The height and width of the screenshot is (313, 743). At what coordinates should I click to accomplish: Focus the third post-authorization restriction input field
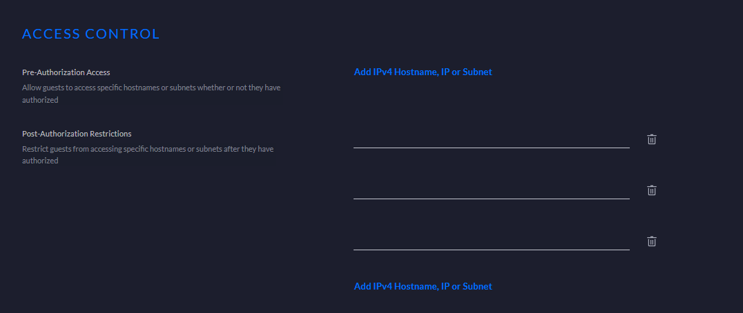coord(491,241)
